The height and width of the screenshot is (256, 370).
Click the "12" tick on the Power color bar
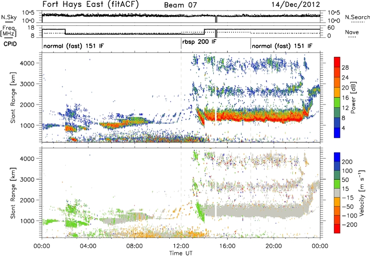(345, 108)
